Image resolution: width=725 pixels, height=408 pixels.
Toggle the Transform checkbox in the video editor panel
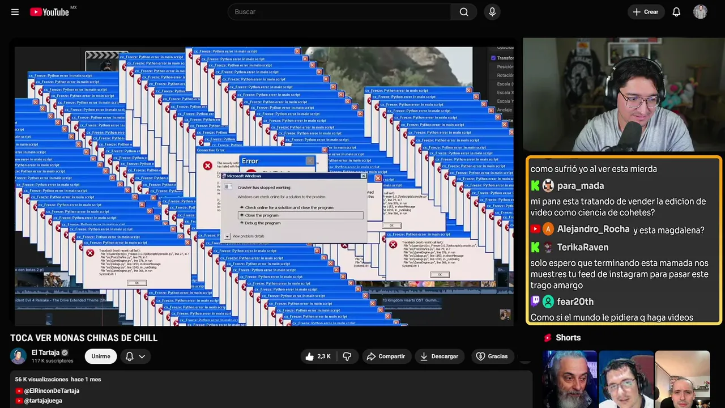pos(493,58)
